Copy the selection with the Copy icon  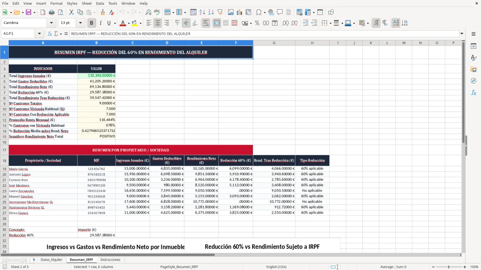(x=80, y=12)
